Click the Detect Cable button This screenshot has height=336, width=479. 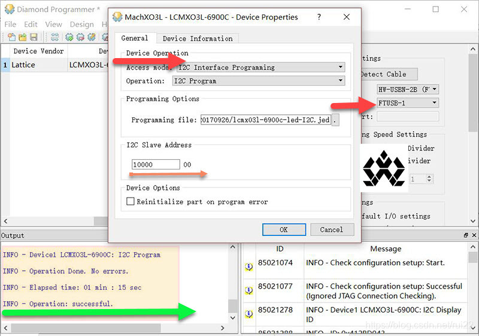(x=387, y=74)
